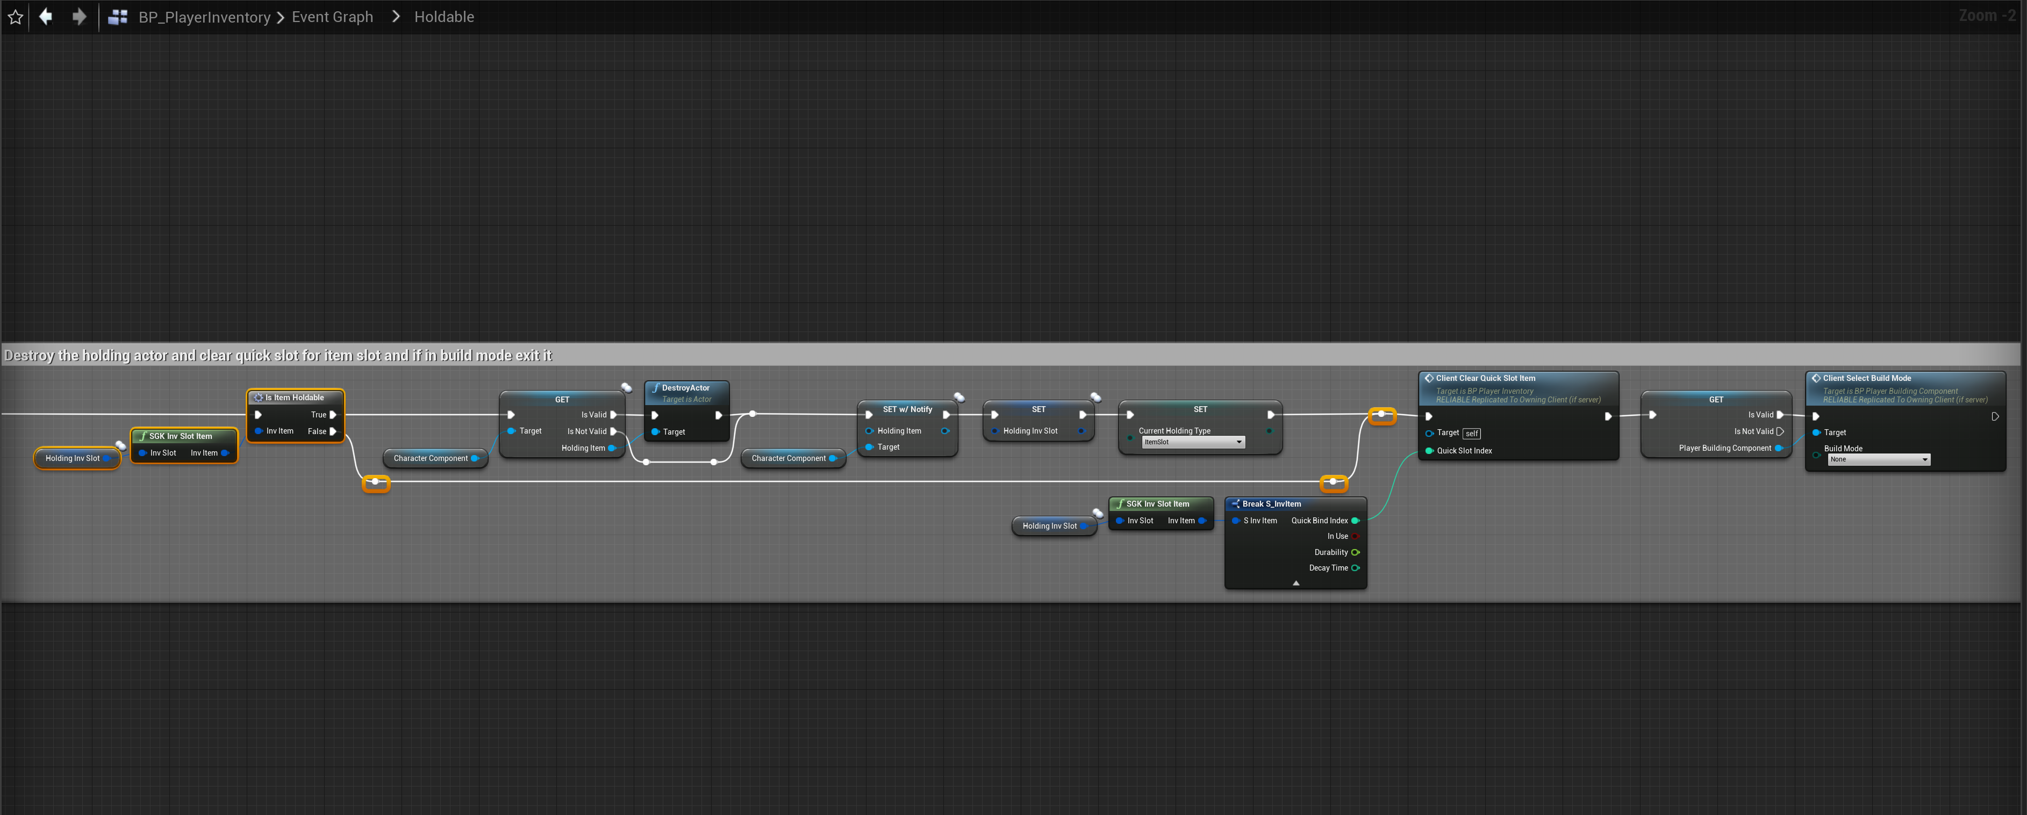Click the Break S_InvItem struct icon

click(x=1235, y=504)
